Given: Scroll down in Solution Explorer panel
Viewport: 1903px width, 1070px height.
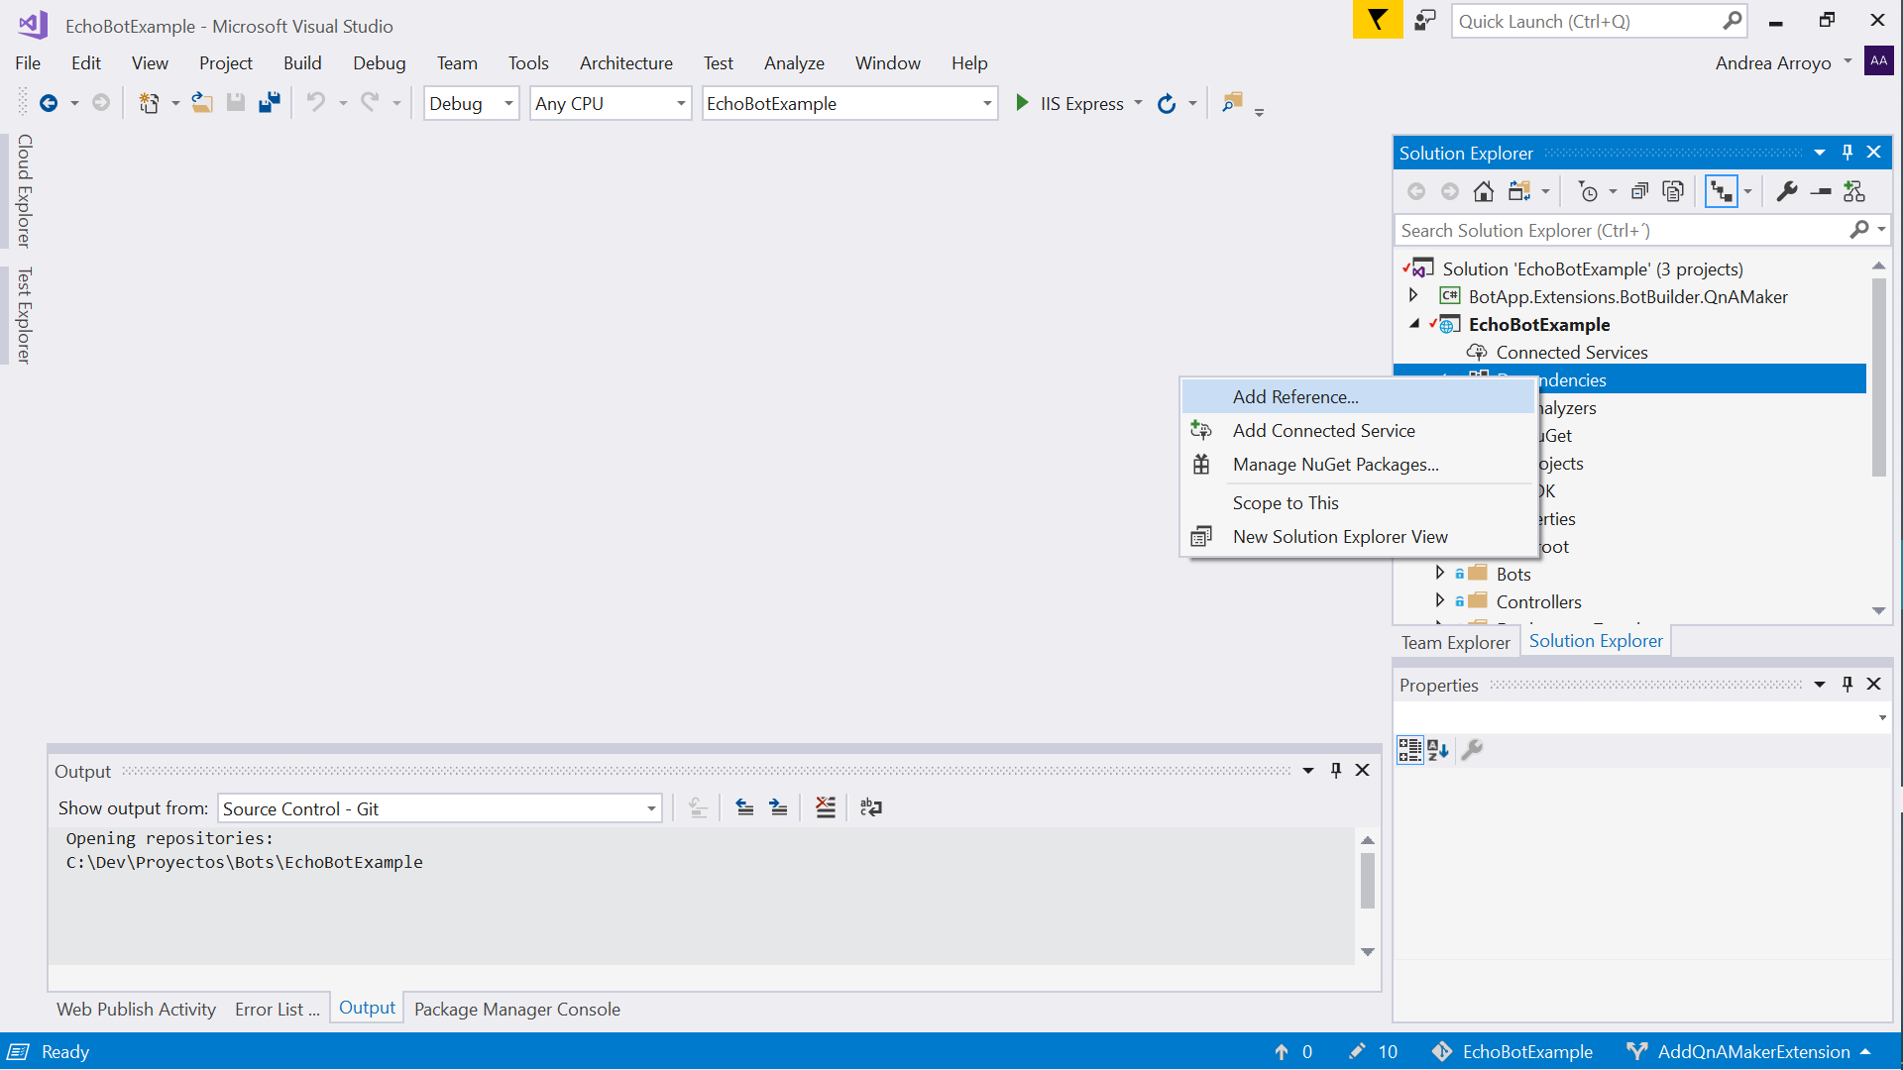Looking at the screenshot, I should [1878, 610].
